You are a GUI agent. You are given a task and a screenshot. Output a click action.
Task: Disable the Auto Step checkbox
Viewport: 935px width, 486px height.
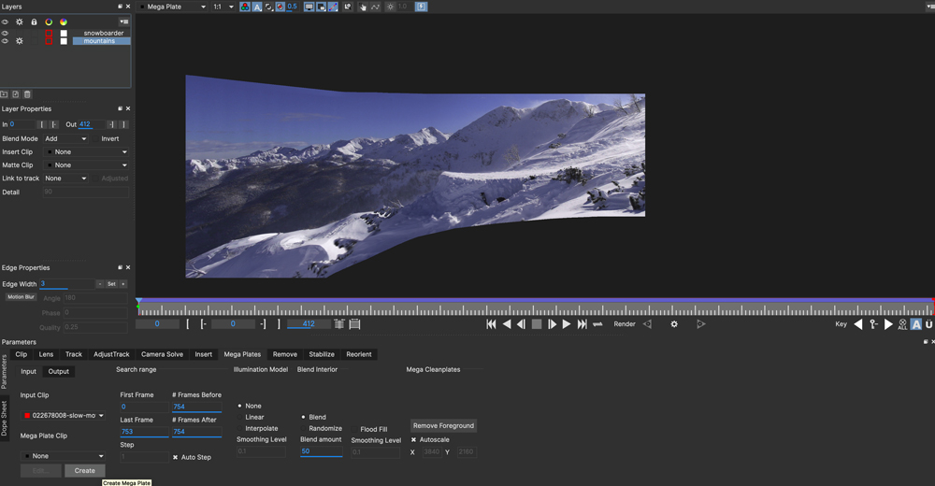tap(176, 457)
